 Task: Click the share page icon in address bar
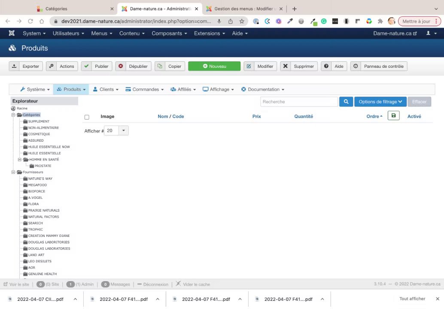tap(230, 21)
